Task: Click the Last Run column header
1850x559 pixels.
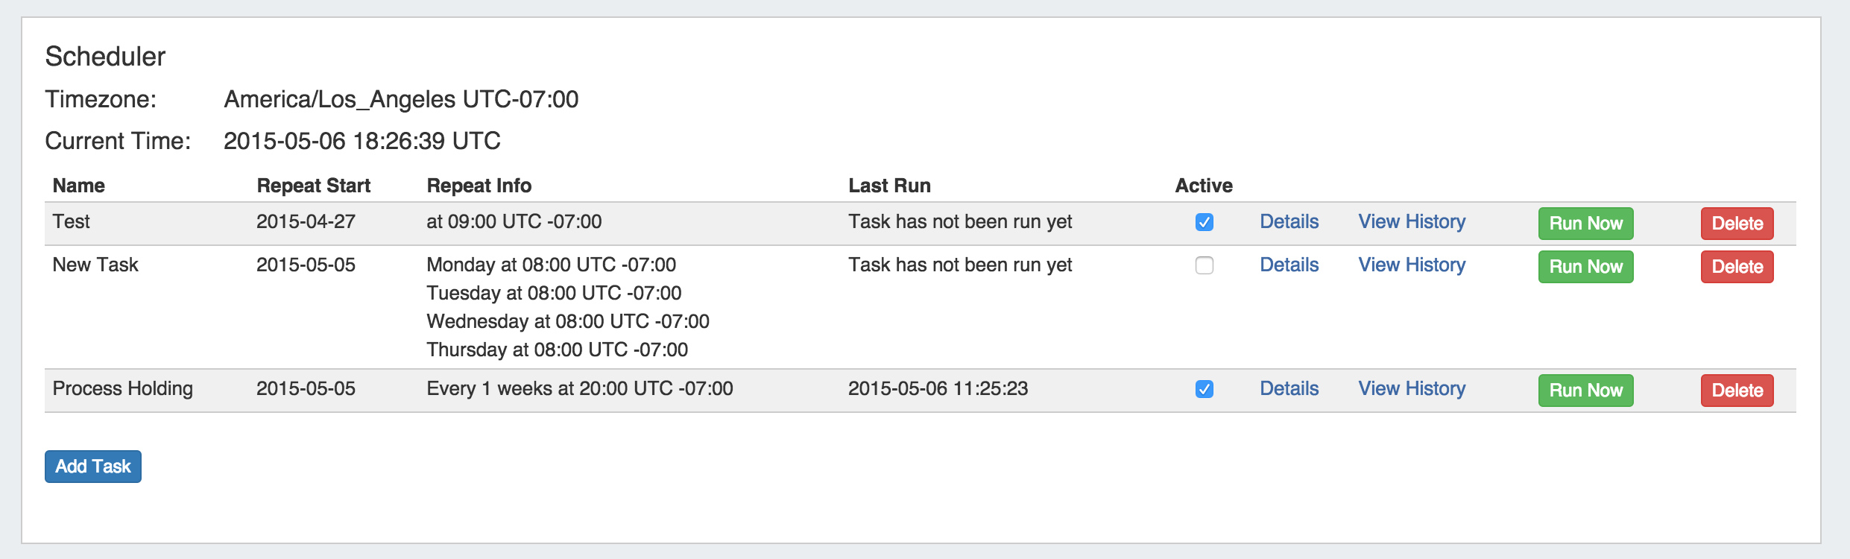Action: (x=889, y=186)
